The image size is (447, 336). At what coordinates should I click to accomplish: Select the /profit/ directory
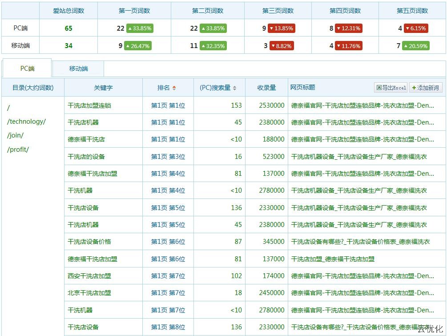[18, 150]
